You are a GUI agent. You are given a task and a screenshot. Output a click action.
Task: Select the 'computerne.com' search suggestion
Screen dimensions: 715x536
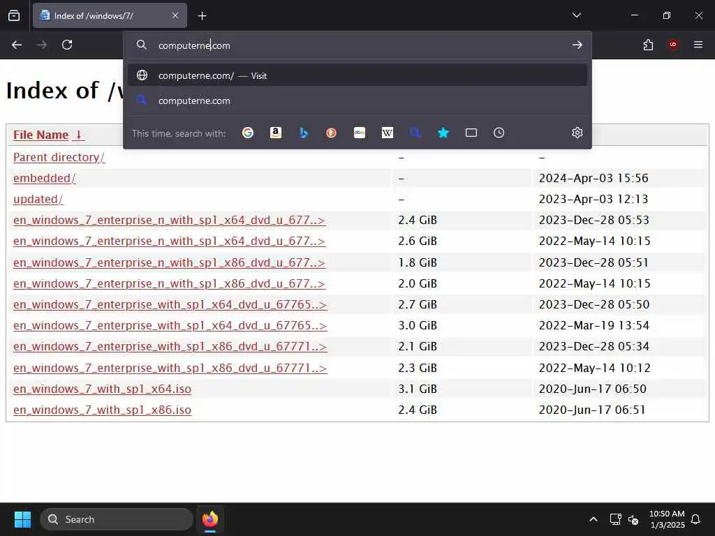tap(357, 100)
